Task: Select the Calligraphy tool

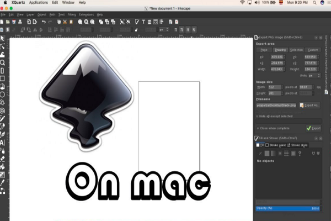Action: coord(2,134)
